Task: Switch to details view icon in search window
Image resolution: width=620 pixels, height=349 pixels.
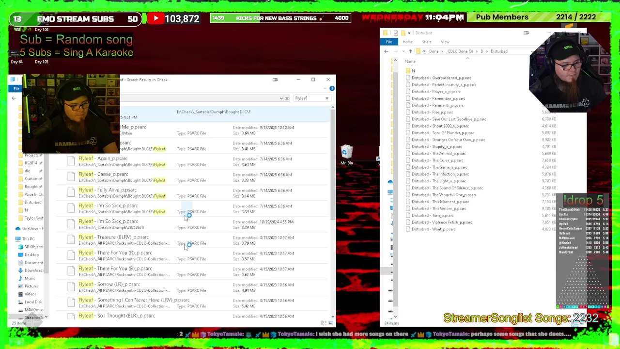Action: coord(324,323)
